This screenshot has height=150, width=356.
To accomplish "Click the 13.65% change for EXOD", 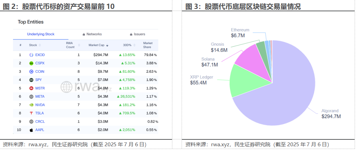I will [x=127, y=55].
